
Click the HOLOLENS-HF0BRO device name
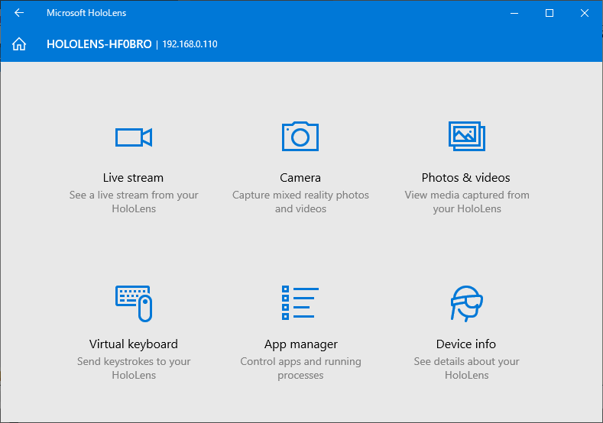click(x=99, y=44)
